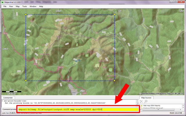
Task: Grab the top-left yellow print bounds handle
Action: (x=26, y=15)
